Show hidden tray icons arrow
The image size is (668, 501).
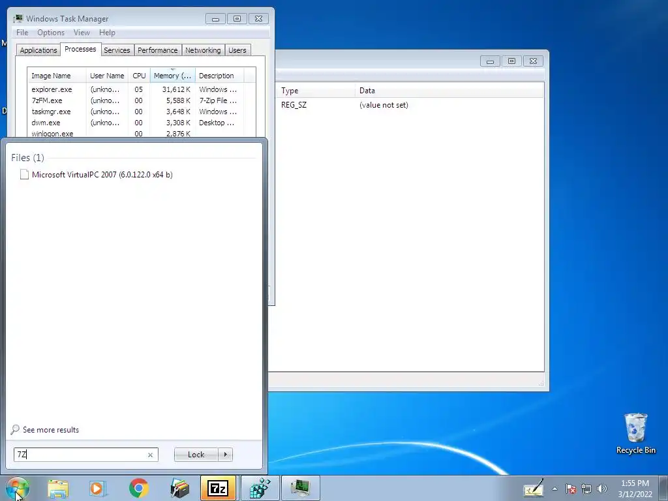[554, 489]
